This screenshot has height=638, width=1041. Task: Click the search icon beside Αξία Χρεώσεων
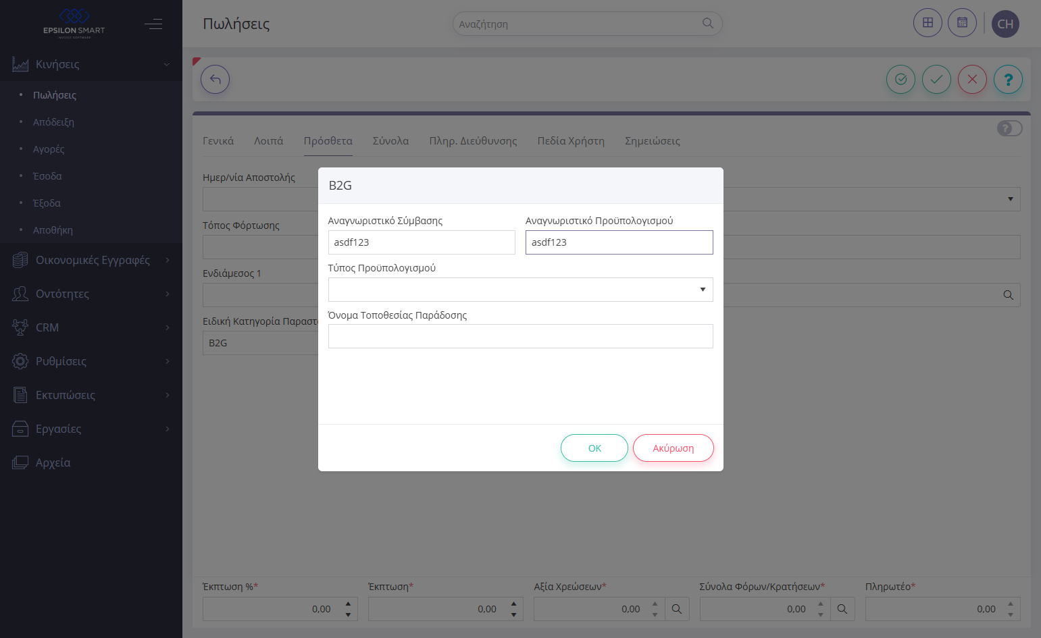click(677, 609)
